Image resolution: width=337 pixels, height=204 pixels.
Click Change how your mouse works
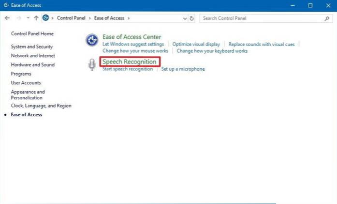pos(135,51)
